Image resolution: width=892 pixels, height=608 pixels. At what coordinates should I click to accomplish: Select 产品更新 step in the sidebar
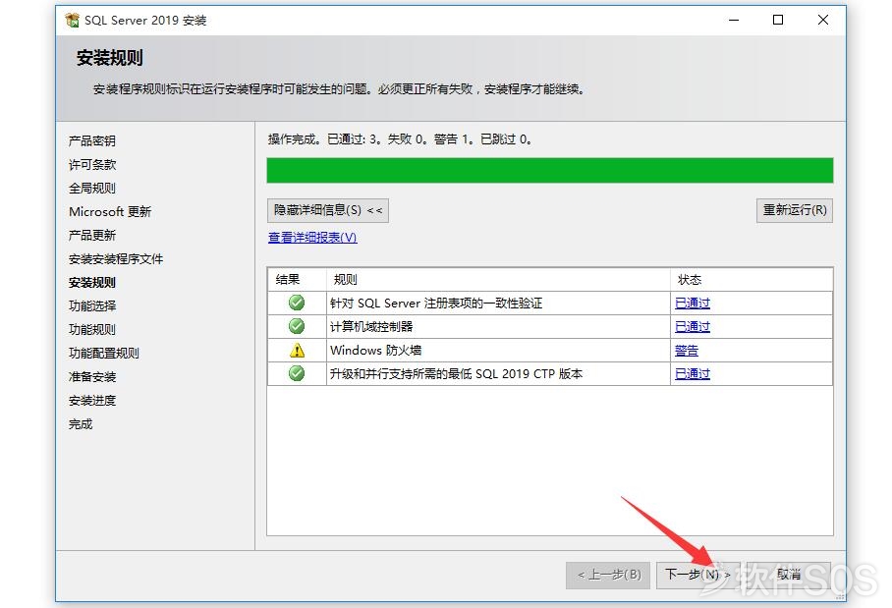(x=92, y=236)
